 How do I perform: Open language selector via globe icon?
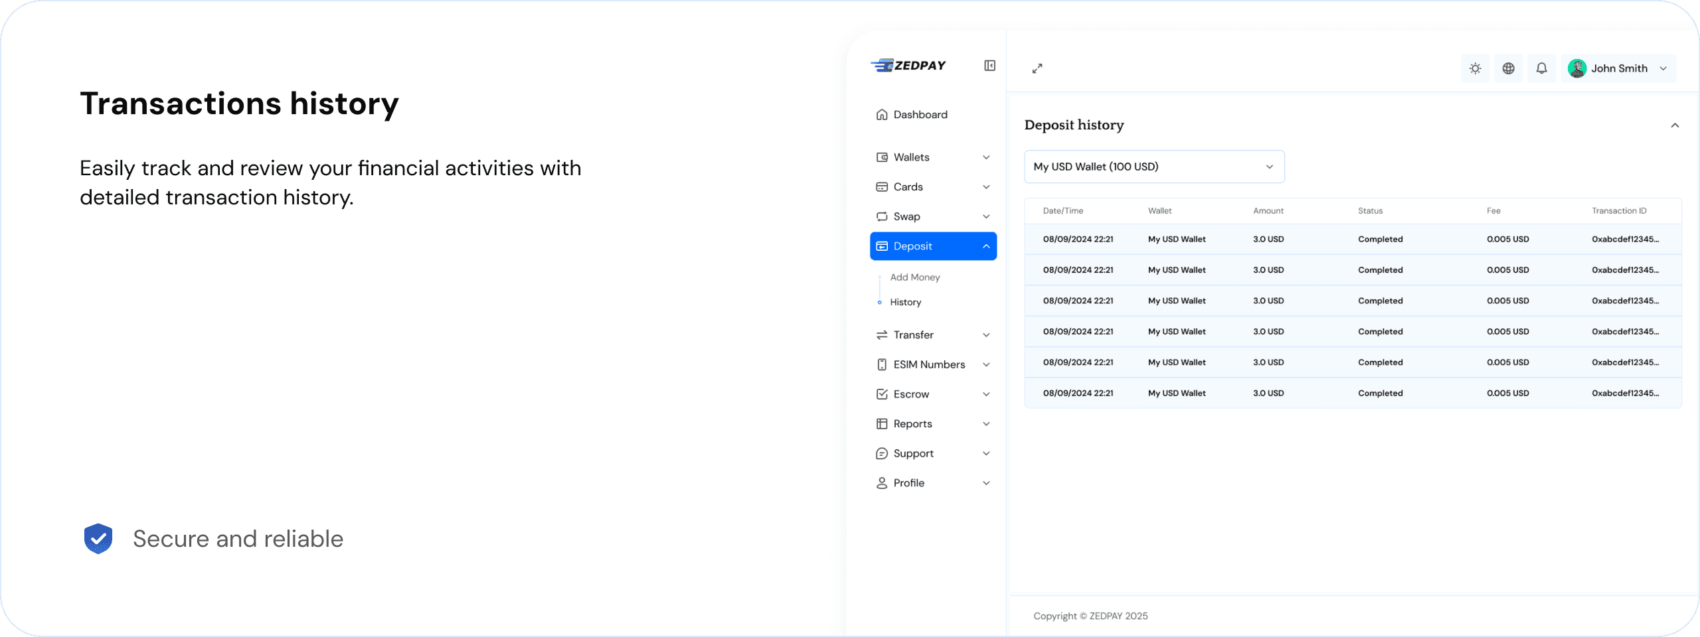pos(1508,68)
